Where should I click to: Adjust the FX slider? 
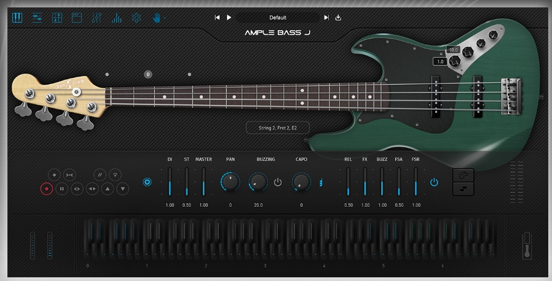point(365,182)
